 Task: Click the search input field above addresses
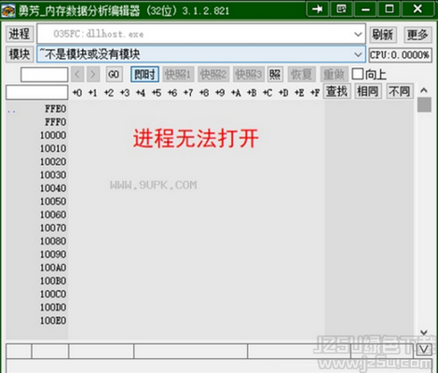[x=37, y=92]
